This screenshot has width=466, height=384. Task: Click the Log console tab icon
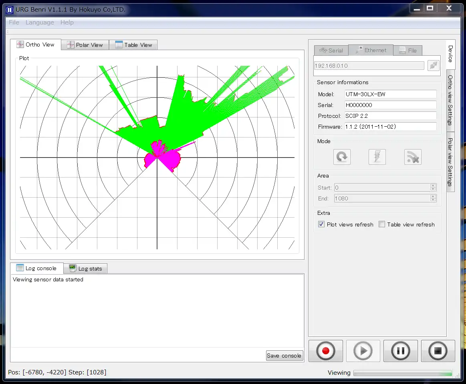tap(20, 268)
